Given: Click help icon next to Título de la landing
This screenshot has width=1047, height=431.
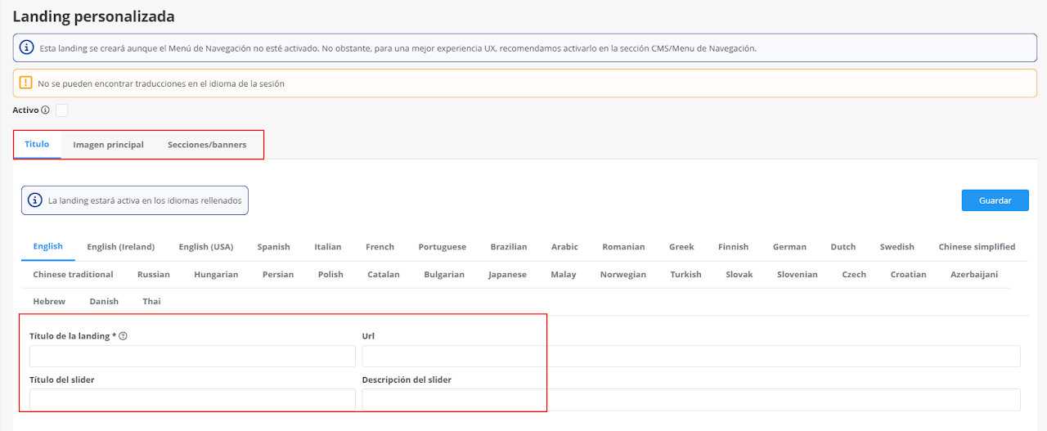Looking at the screenshot, I should [x=123, y=336].
